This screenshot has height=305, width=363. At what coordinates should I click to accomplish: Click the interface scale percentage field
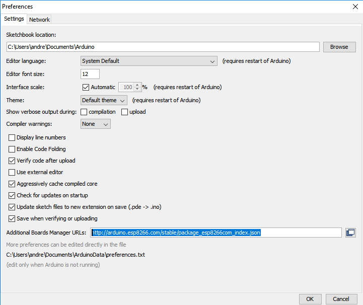tap(127, 87)
